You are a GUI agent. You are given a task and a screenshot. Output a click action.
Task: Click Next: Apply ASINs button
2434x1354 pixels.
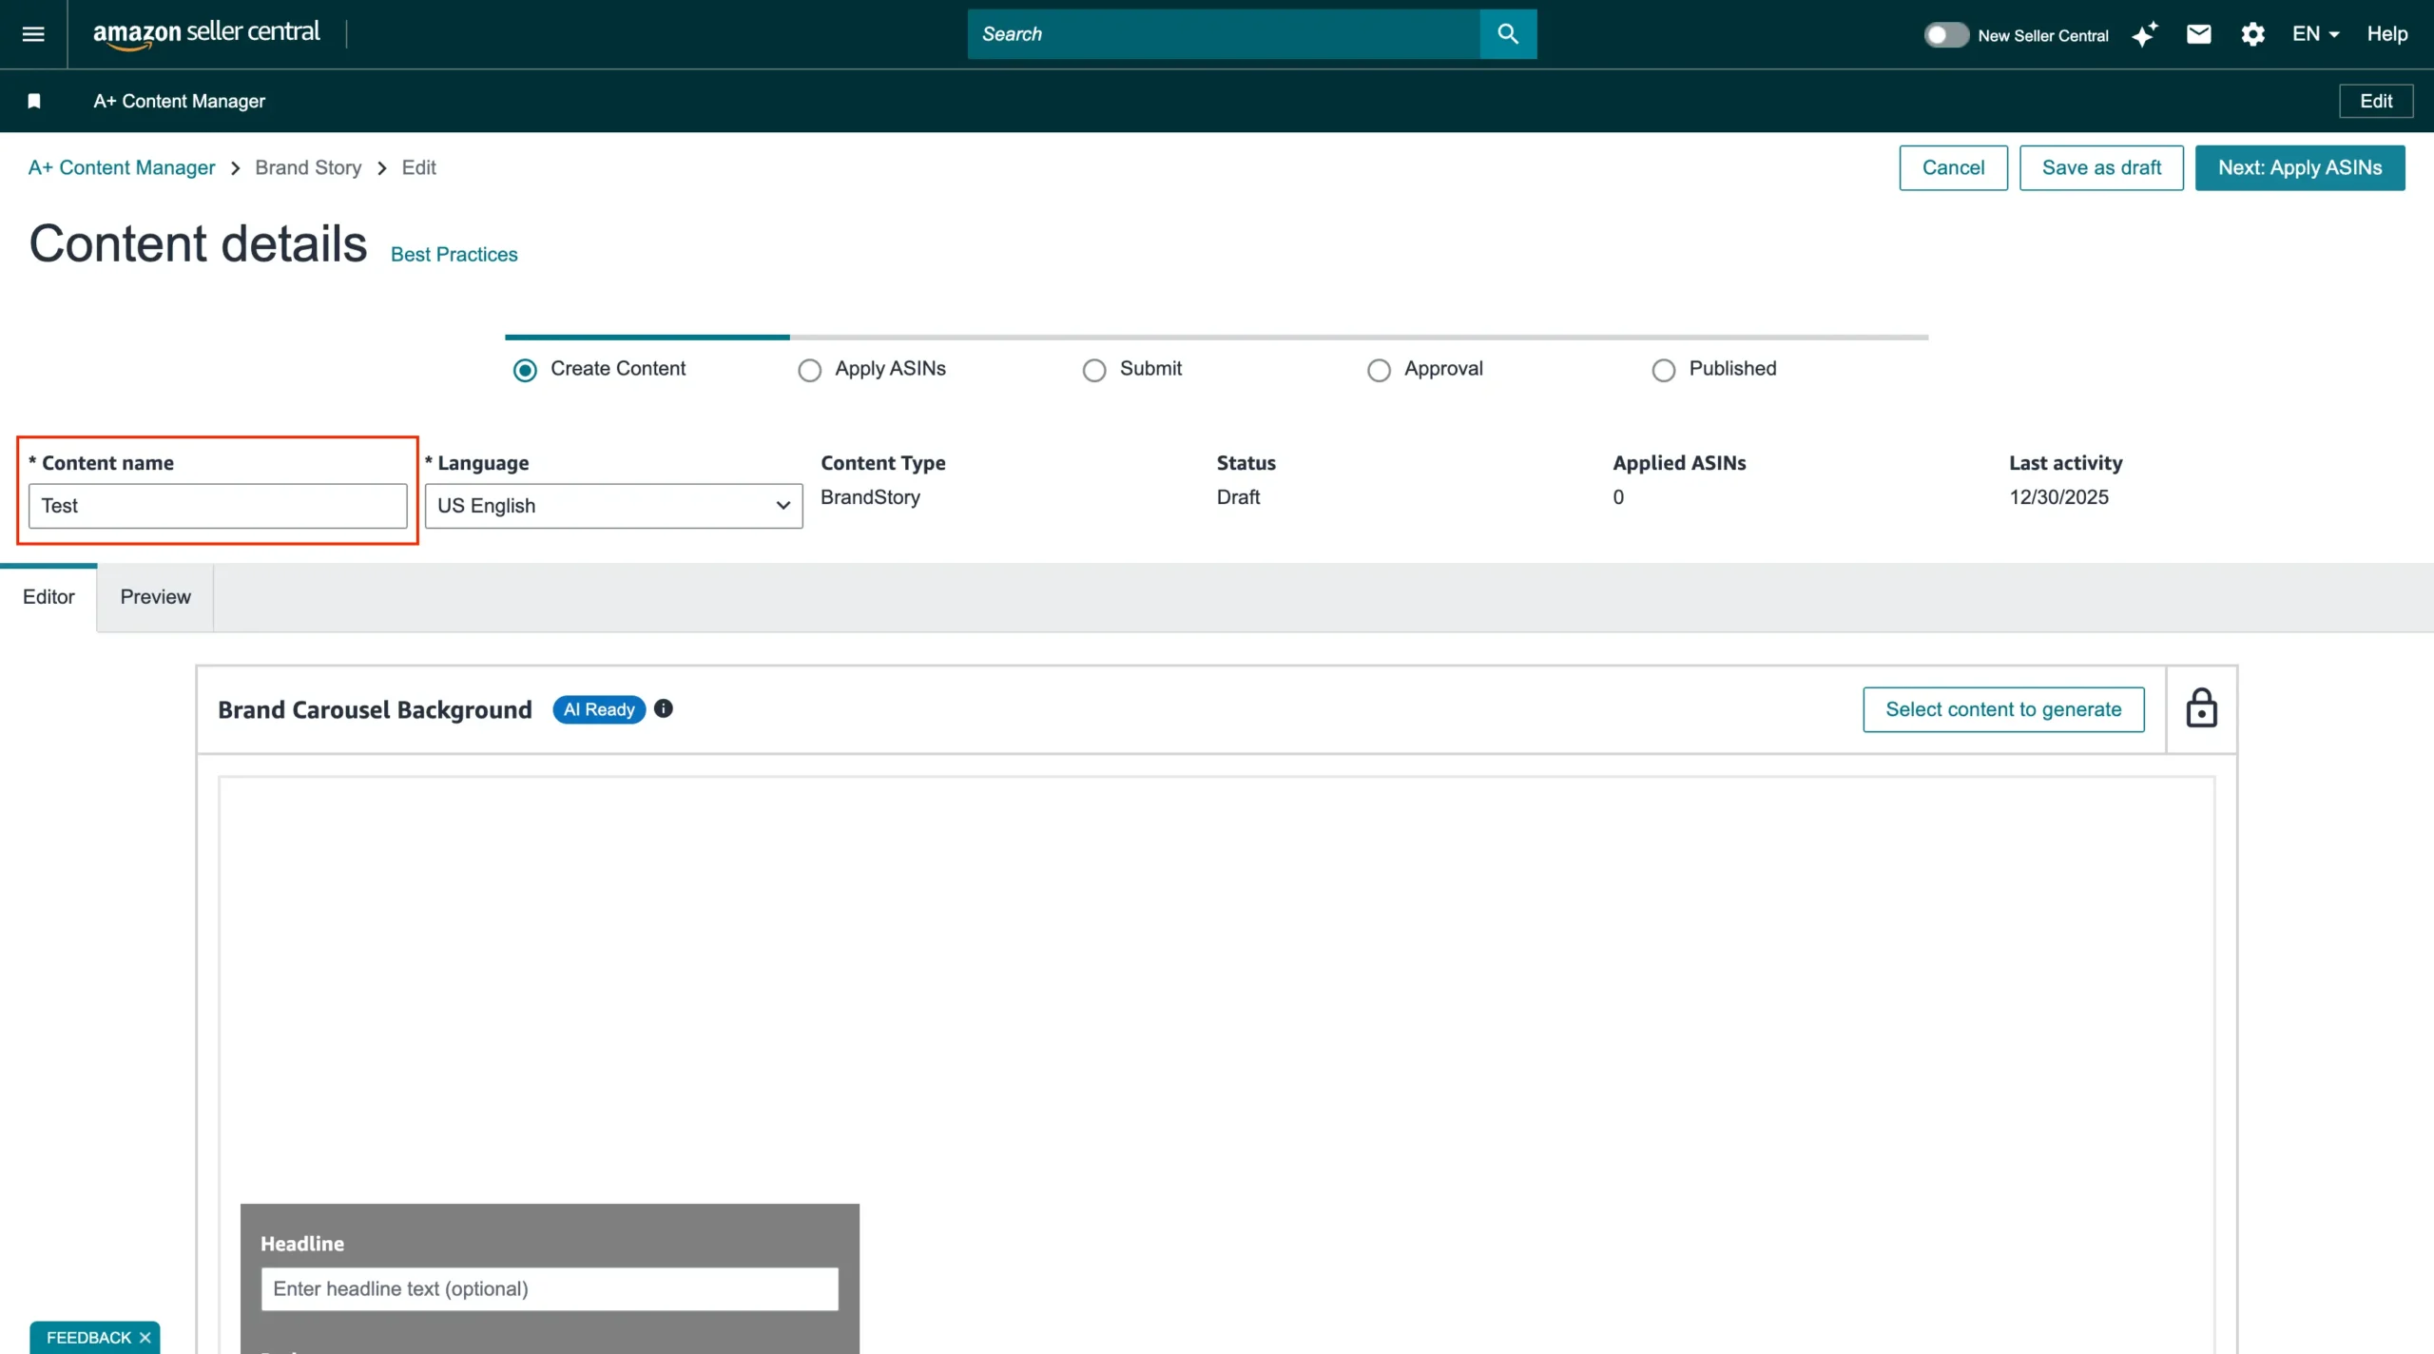click(x=2299, y=168)
